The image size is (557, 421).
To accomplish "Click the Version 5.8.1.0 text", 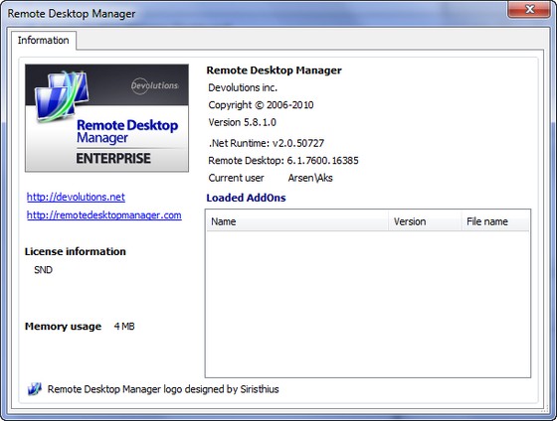I will pyautogui.click(x=243, y=122).
